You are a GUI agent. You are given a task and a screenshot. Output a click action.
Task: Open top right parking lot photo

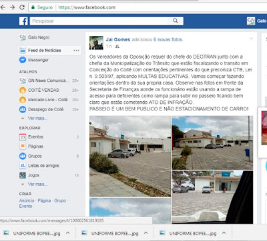[212, 142]
